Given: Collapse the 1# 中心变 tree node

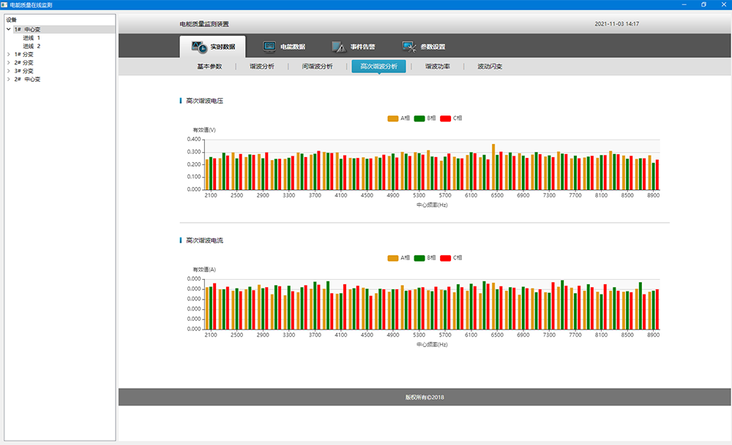Looking at the screenshot, I should click(x=9, y=30).
